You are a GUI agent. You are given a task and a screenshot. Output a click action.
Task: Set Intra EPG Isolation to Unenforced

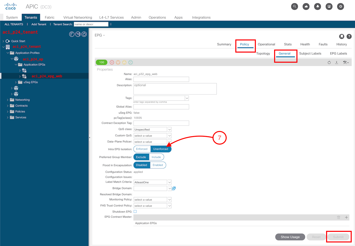pos(161,149)
